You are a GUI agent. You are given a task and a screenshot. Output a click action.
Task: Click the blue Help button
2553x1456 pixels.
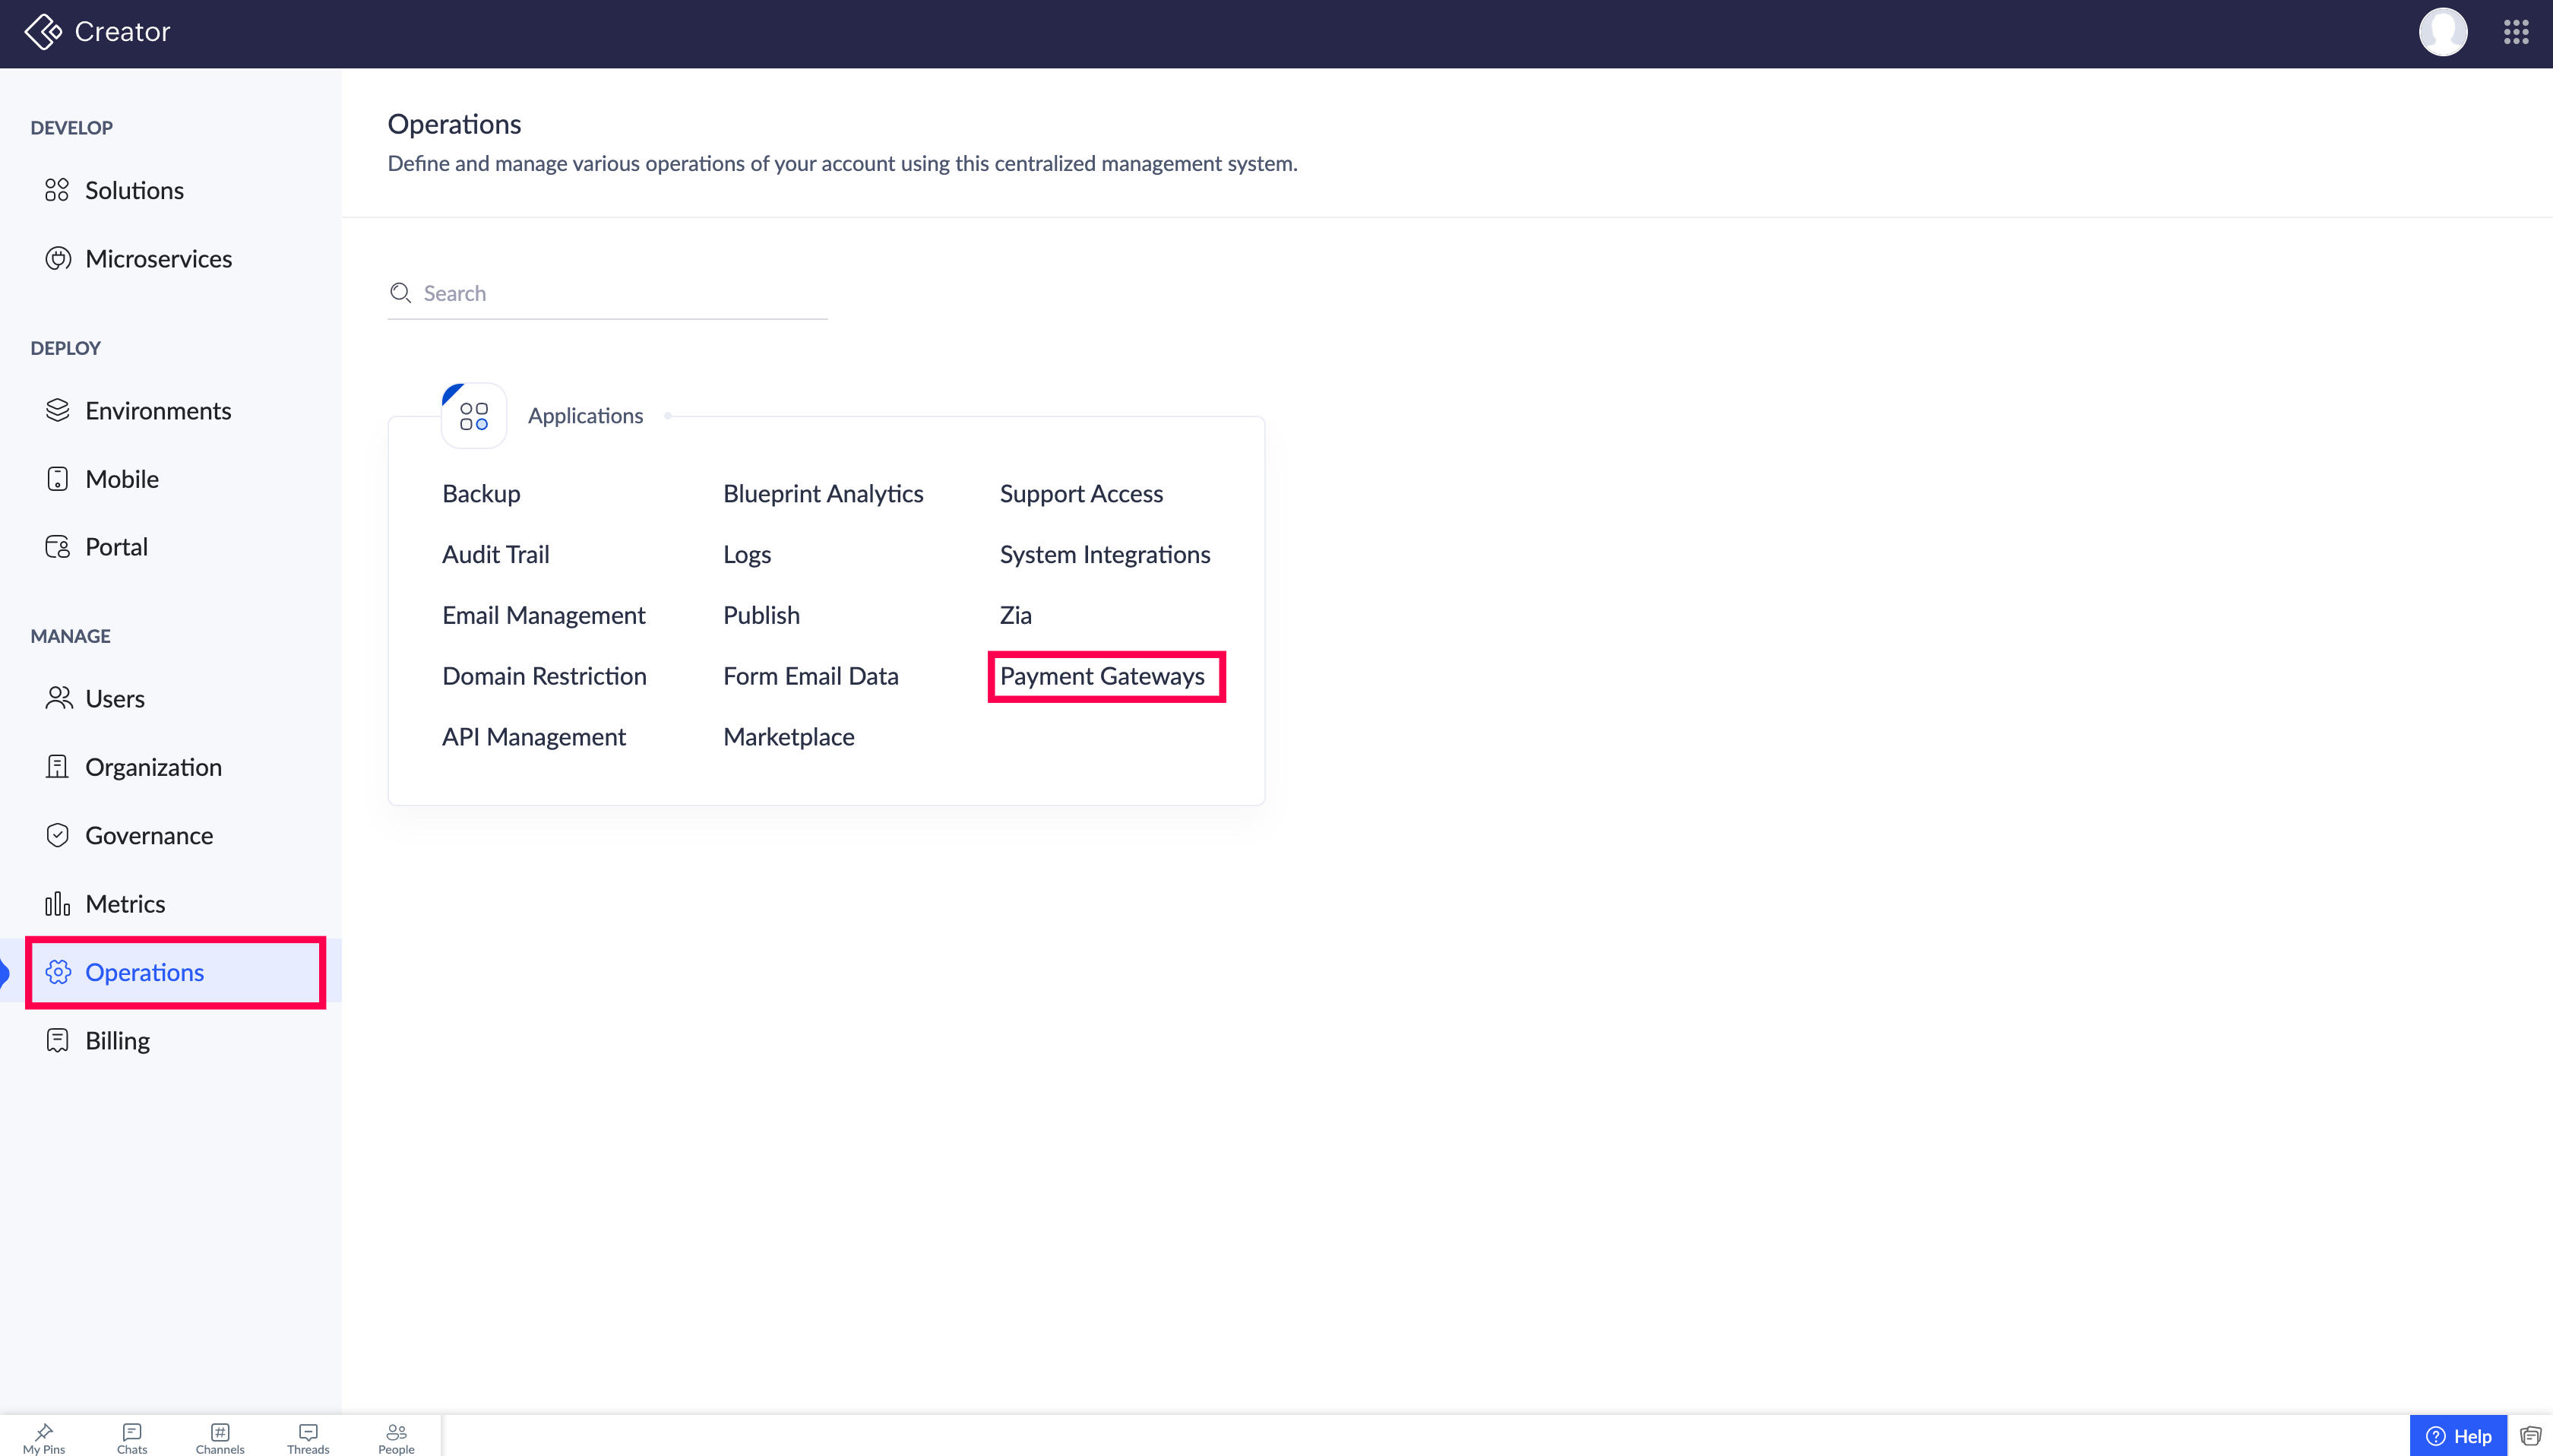pos(2458,1436)
